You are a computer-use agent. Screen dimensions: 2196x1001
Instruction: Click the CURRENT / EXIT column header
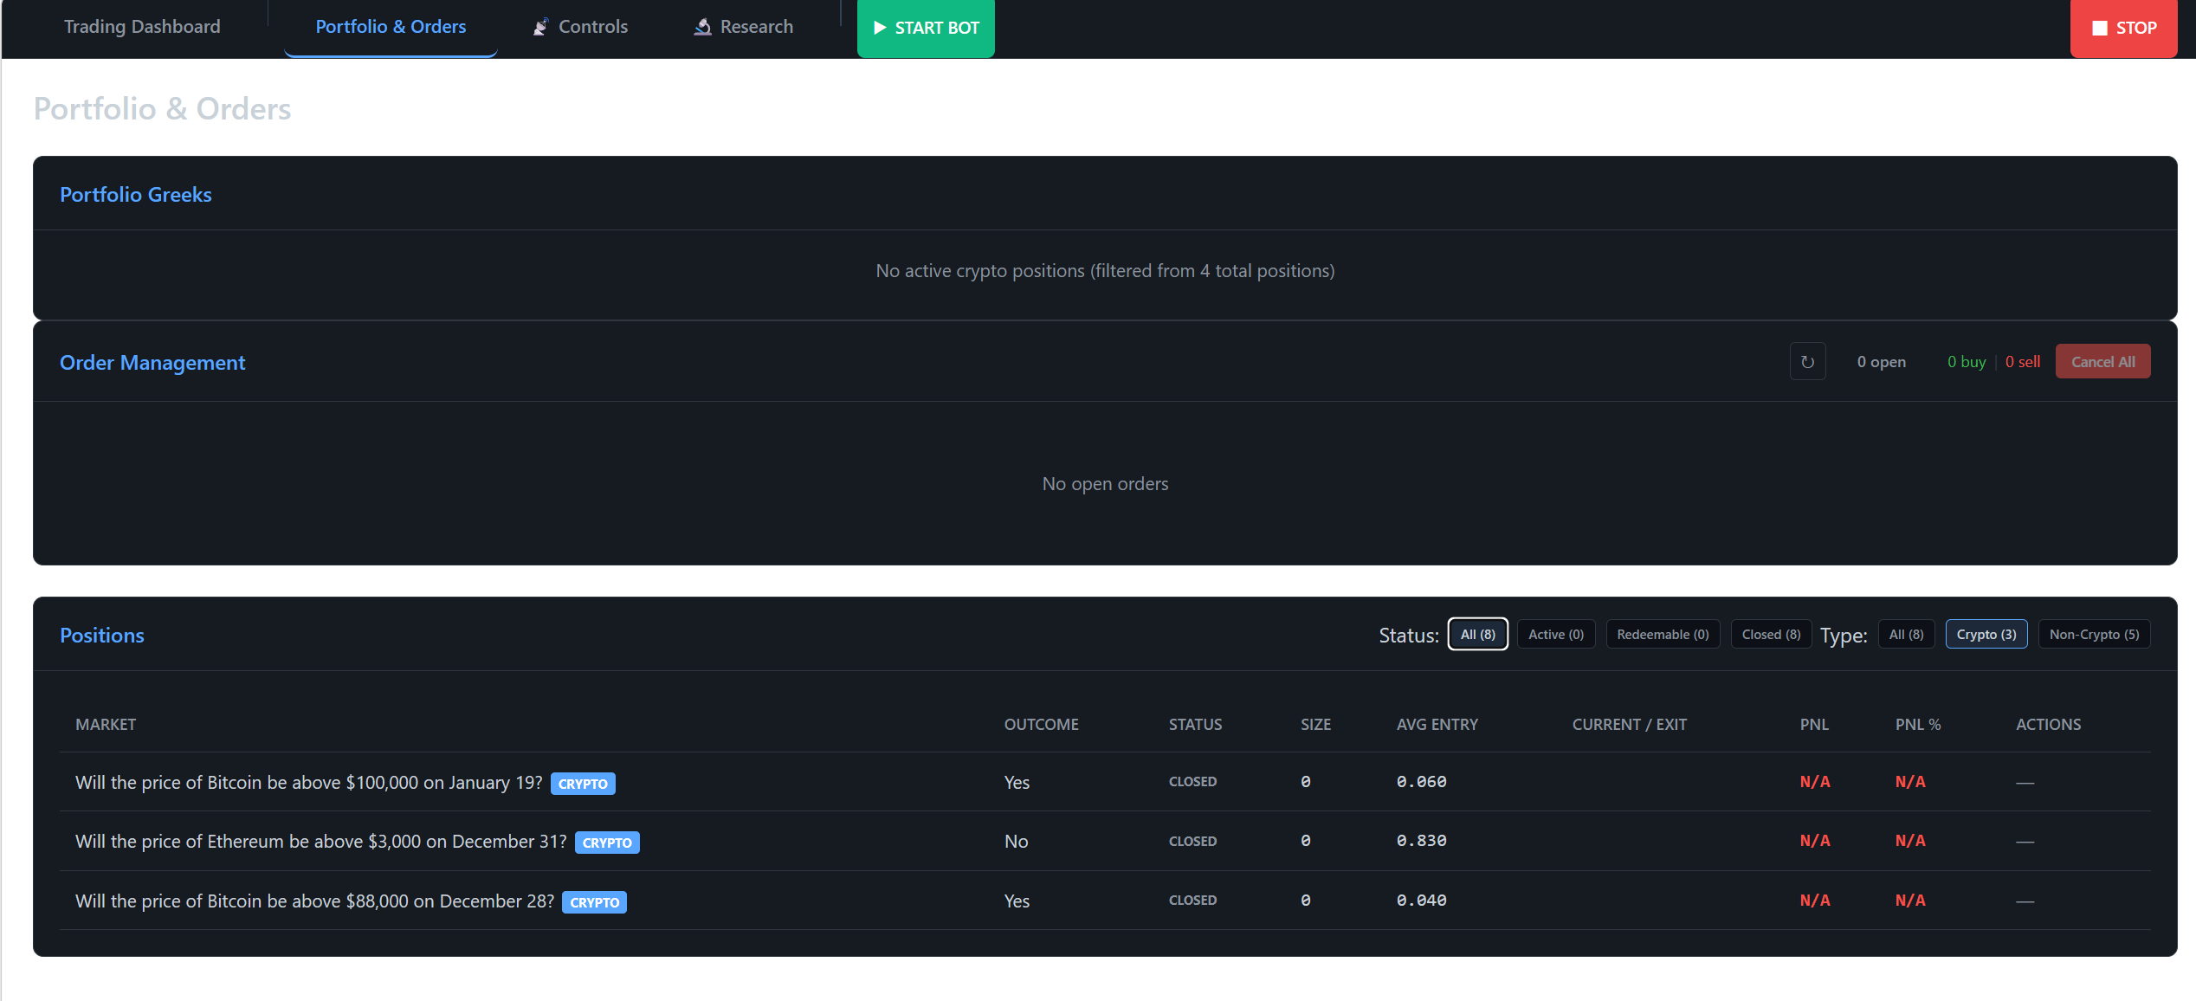click(1630, 725)
